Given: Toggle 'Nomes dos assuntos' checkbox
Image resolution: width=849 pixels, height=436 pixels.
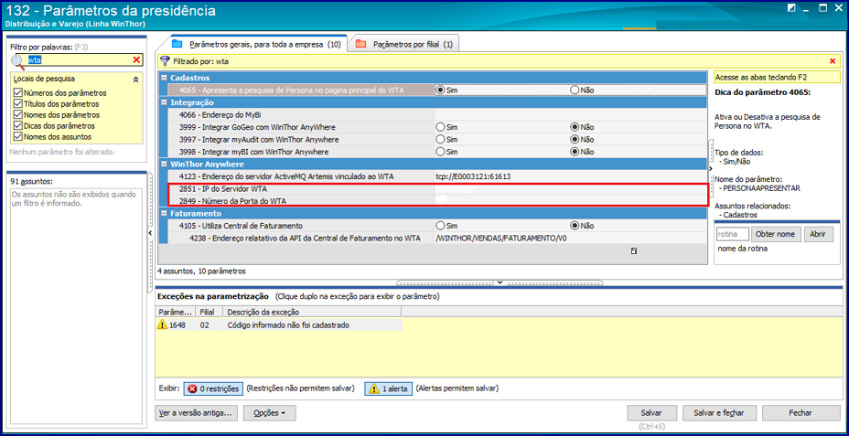Looking at the screenshot, I should pos(18,136).
